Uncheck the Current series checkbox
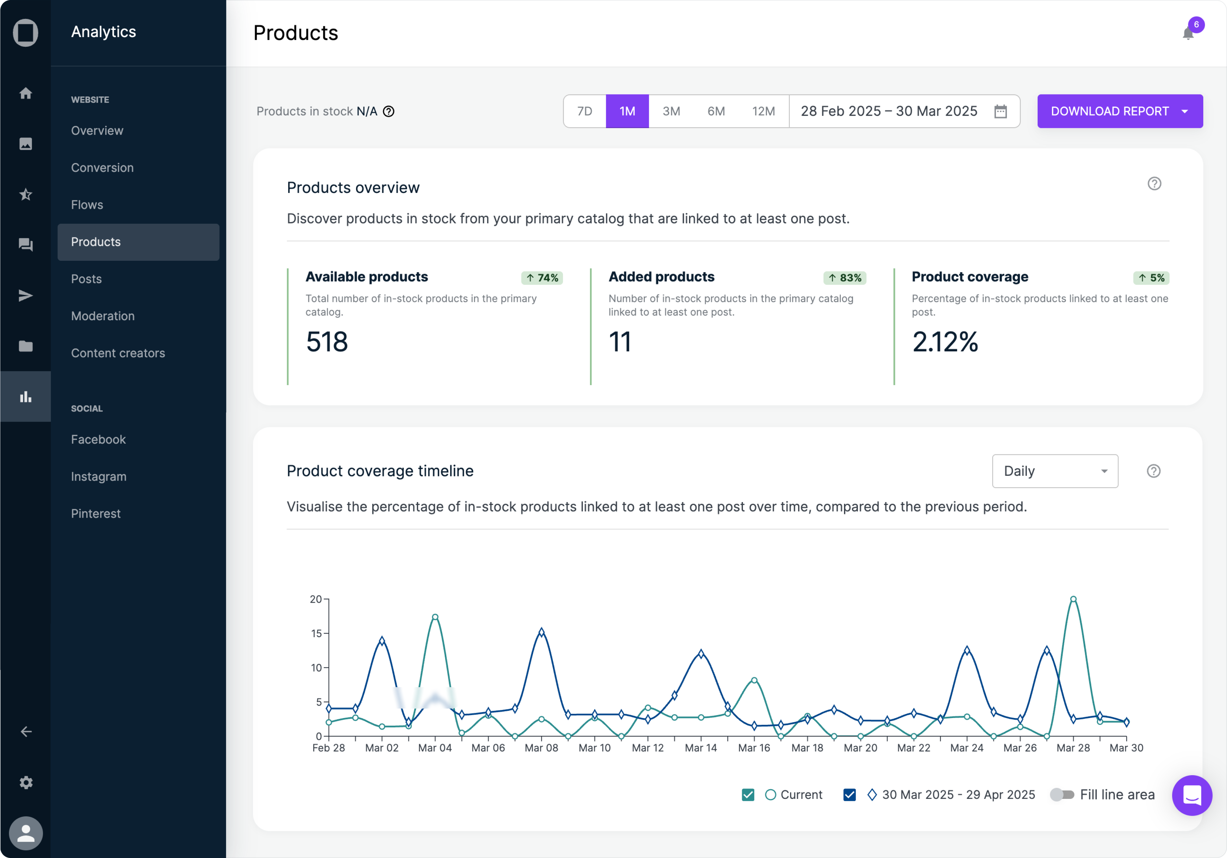The height and width of the screenshot is (858, 1227). click(748, 794)
